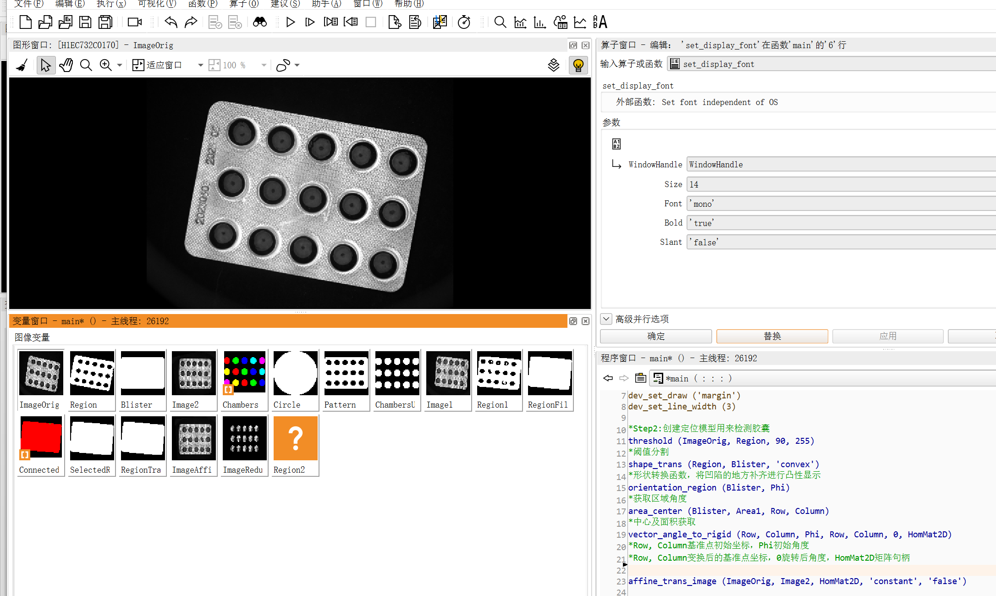Expand the advanced parallel options
The height and width of the screenshot is (596, 996).
click(606, 319)
